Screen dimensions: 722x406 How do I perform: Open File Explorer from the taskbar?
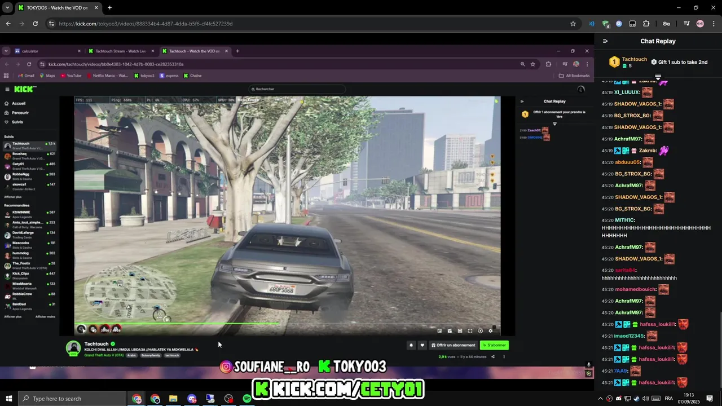pos(173,399)
